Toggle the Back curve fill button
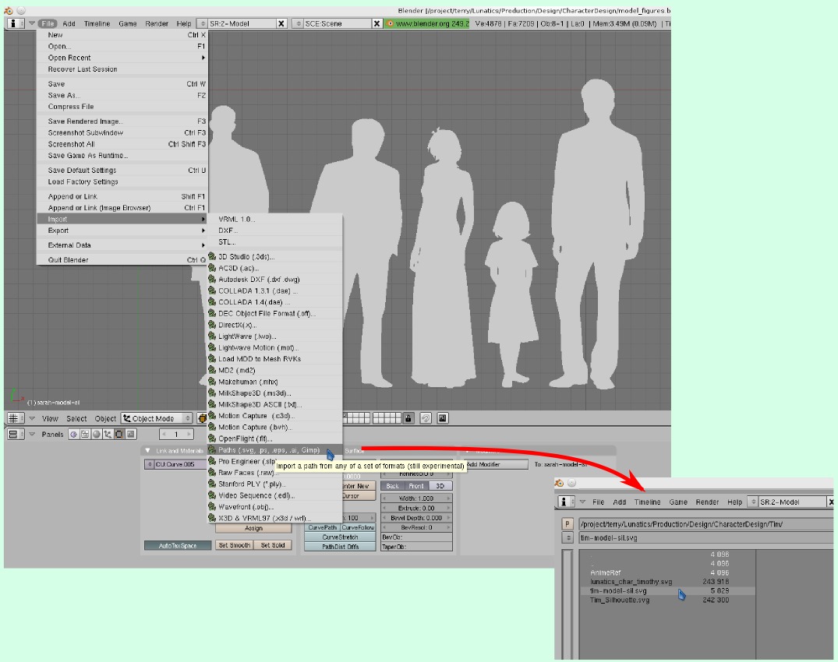 (392, 486)
